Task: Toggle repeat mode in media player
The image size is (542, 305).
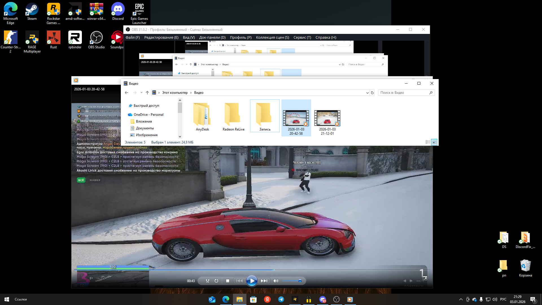Action: point(216,281)
